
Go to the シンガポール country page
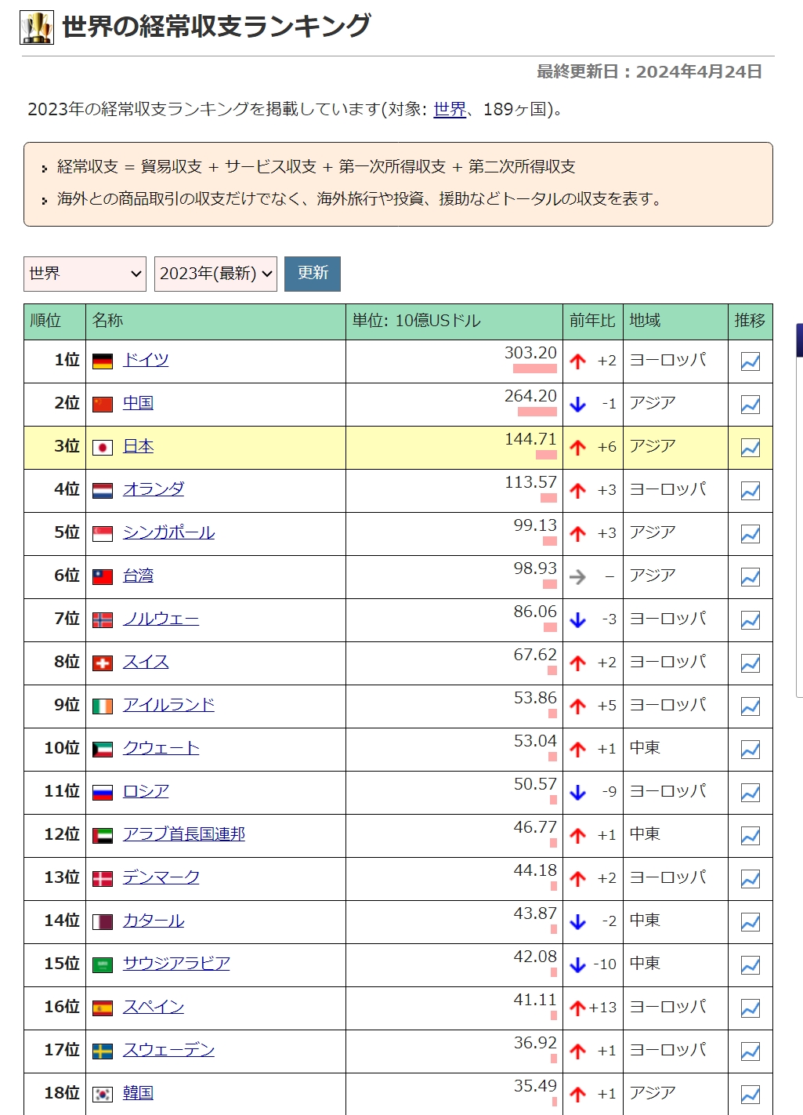coord(168,532)
